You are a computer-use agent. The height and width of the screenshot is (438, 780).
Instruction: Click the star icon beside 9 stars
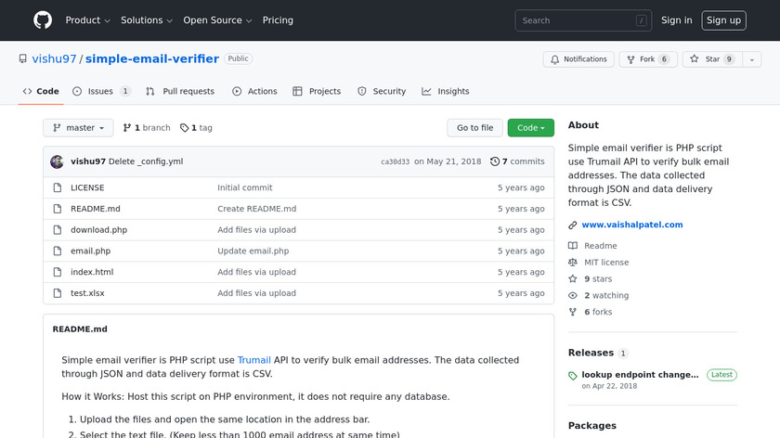573,279
